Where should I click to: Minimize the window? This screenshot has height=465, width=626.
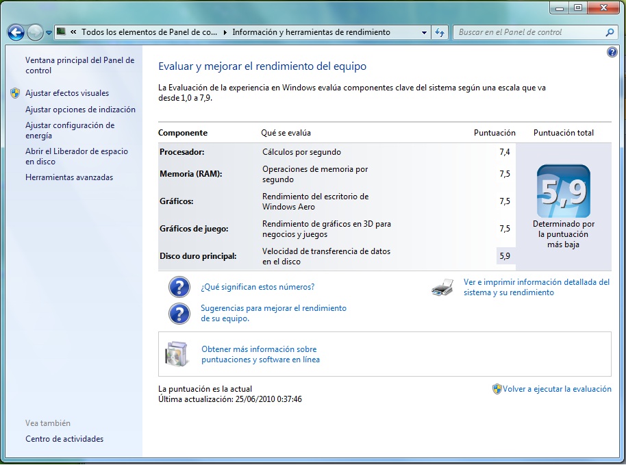[560, 8]
